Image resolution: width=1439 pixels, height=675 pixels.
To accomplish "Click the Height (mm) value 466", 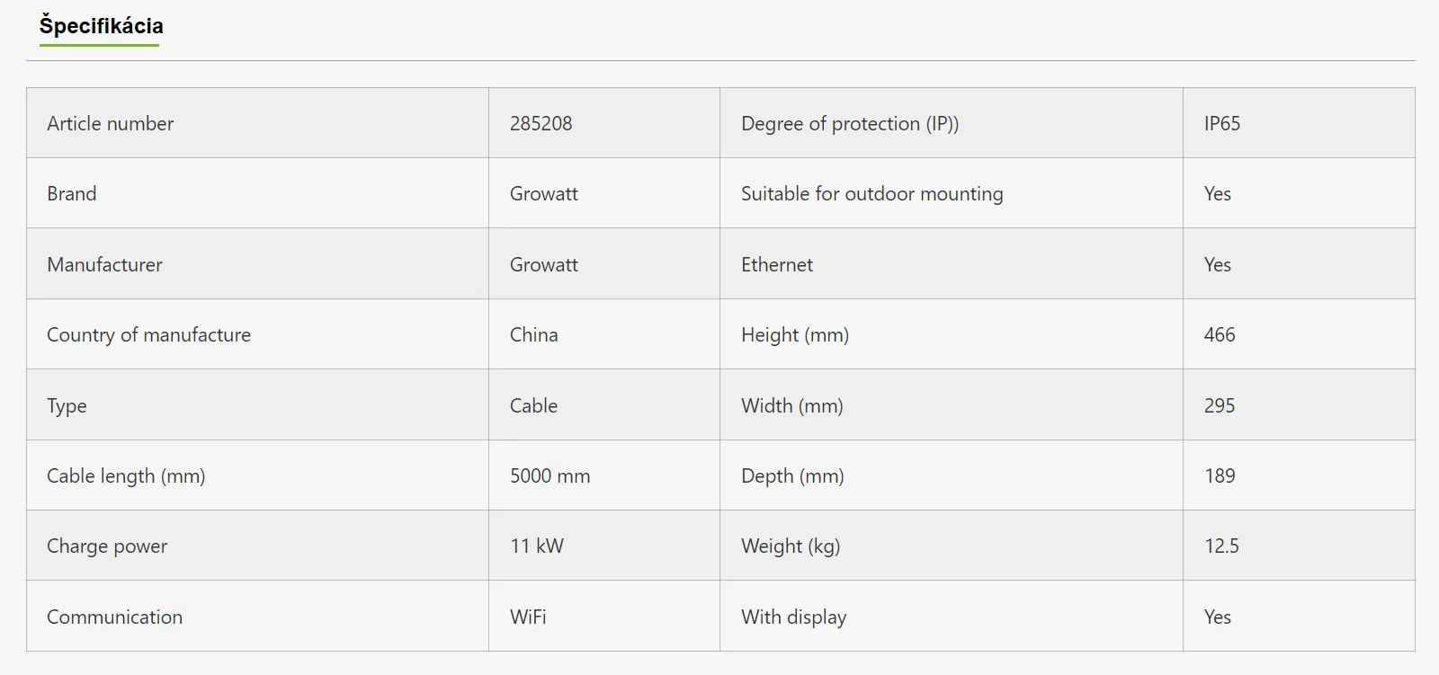I will pos(1220,334).
